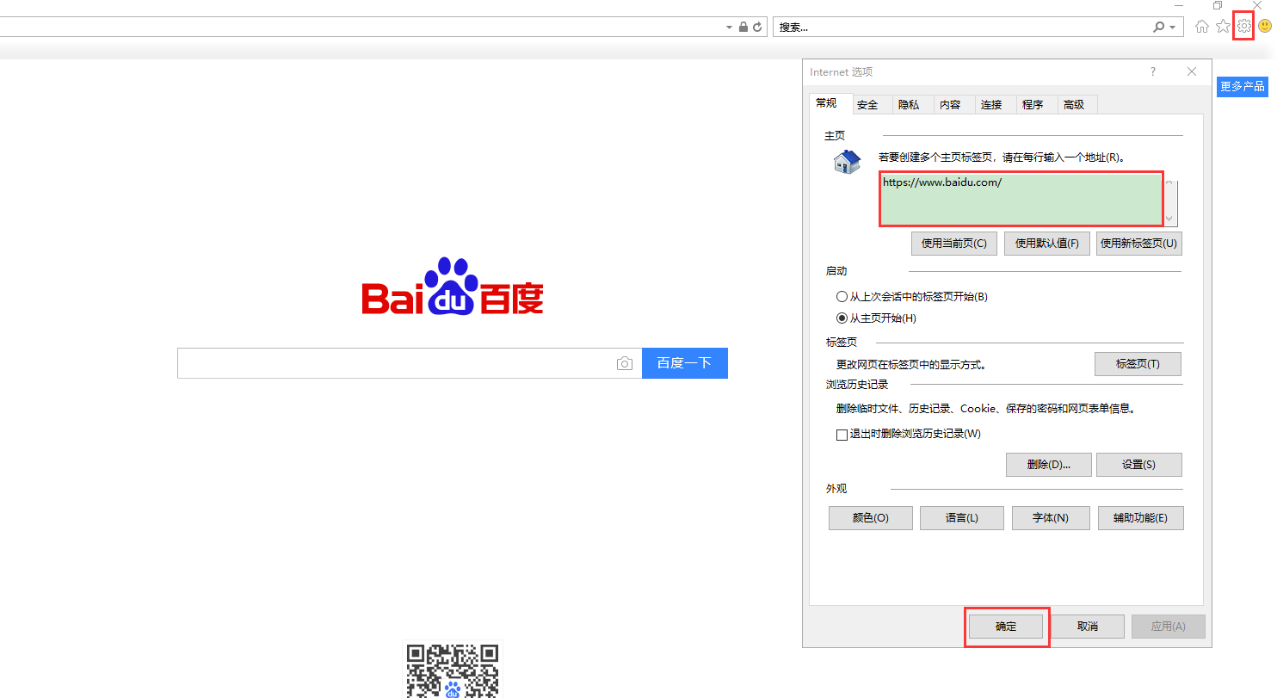Image resolution: width=1277 pixels, height=698 pixels.
Task: Open 辅助功能 button
Action: click(x=1140, y=518)
